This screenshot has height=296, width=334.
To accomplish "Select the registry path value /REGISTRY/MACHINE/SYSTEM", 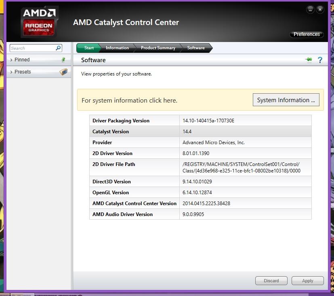I will pos(242,167).
